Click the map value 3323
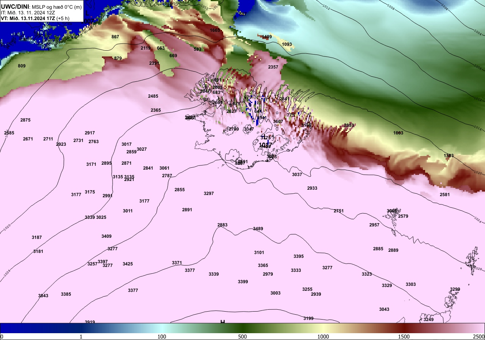485x340 pixels. (367, 274)
